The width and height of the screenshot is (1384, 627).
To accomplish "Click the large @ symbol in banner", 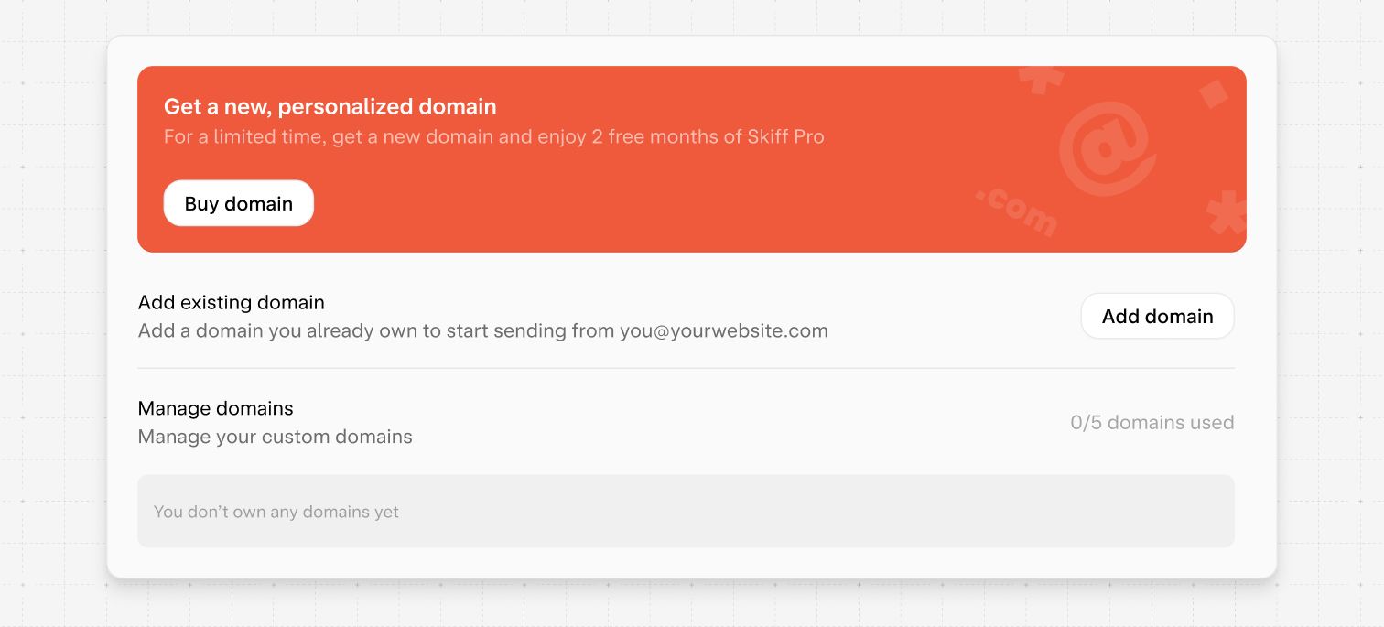I will [x=1107, y=147].
